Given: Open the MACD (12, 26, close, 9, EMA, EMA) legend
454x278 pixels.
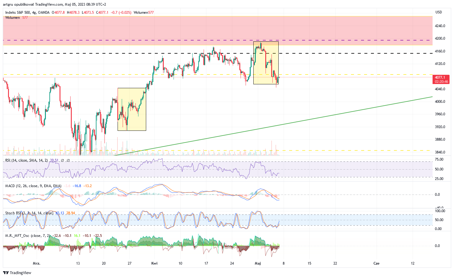Looking at the screenshot, I should tap(33, 186).
